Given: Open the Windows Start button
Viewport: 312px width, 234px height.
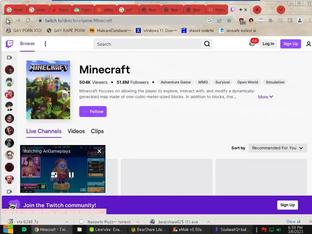Looking at the screenshot, I should 8,229.
